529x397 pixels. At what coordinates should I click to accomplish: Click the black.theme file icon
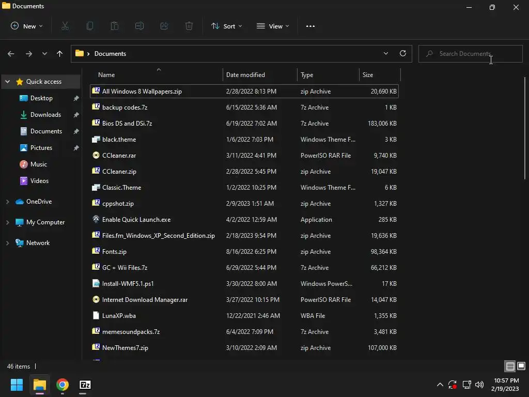tap(96, 139)
